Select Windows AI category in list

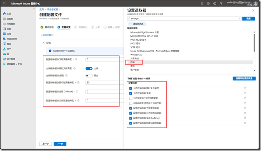(x=136, y=55)
